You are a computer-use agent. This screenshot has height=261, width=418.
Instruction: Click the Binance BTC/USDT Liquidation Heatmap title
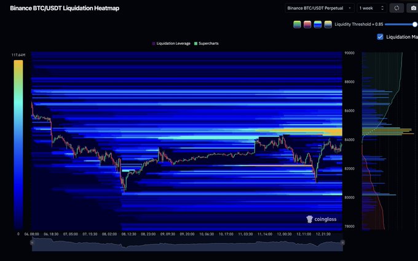[65, 8]
